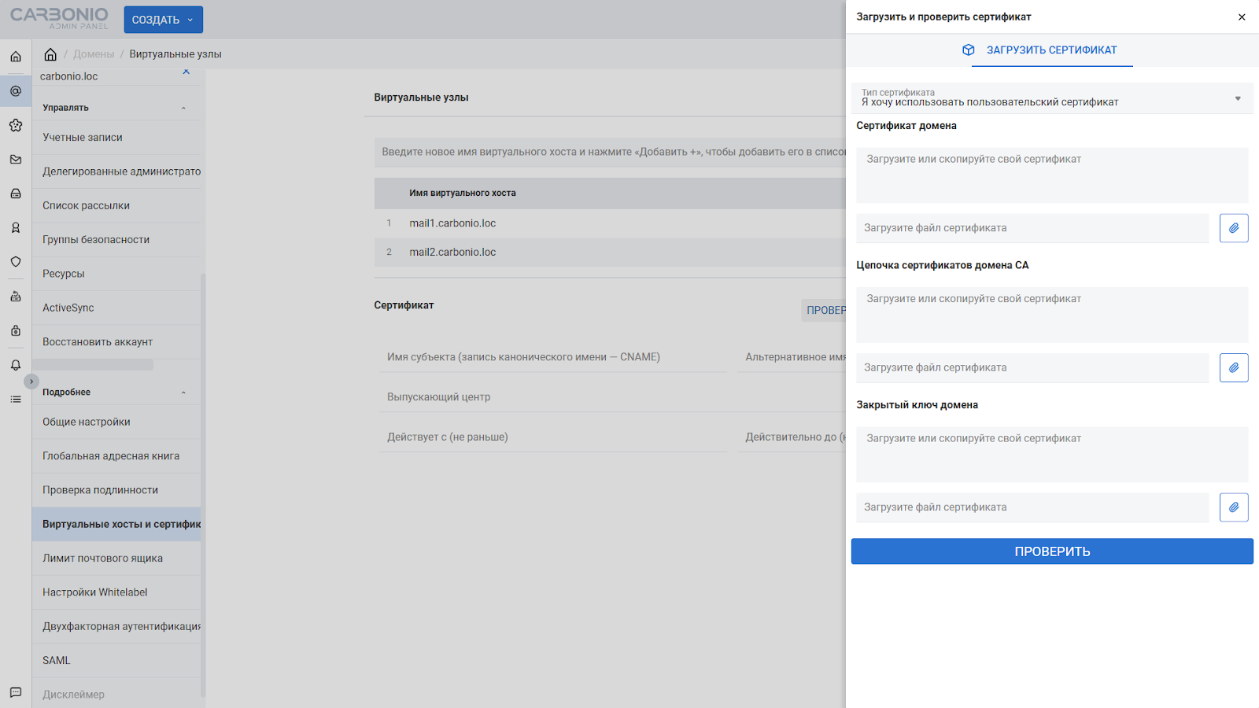Click domain certificate file upload field

tap(1032, 228)
